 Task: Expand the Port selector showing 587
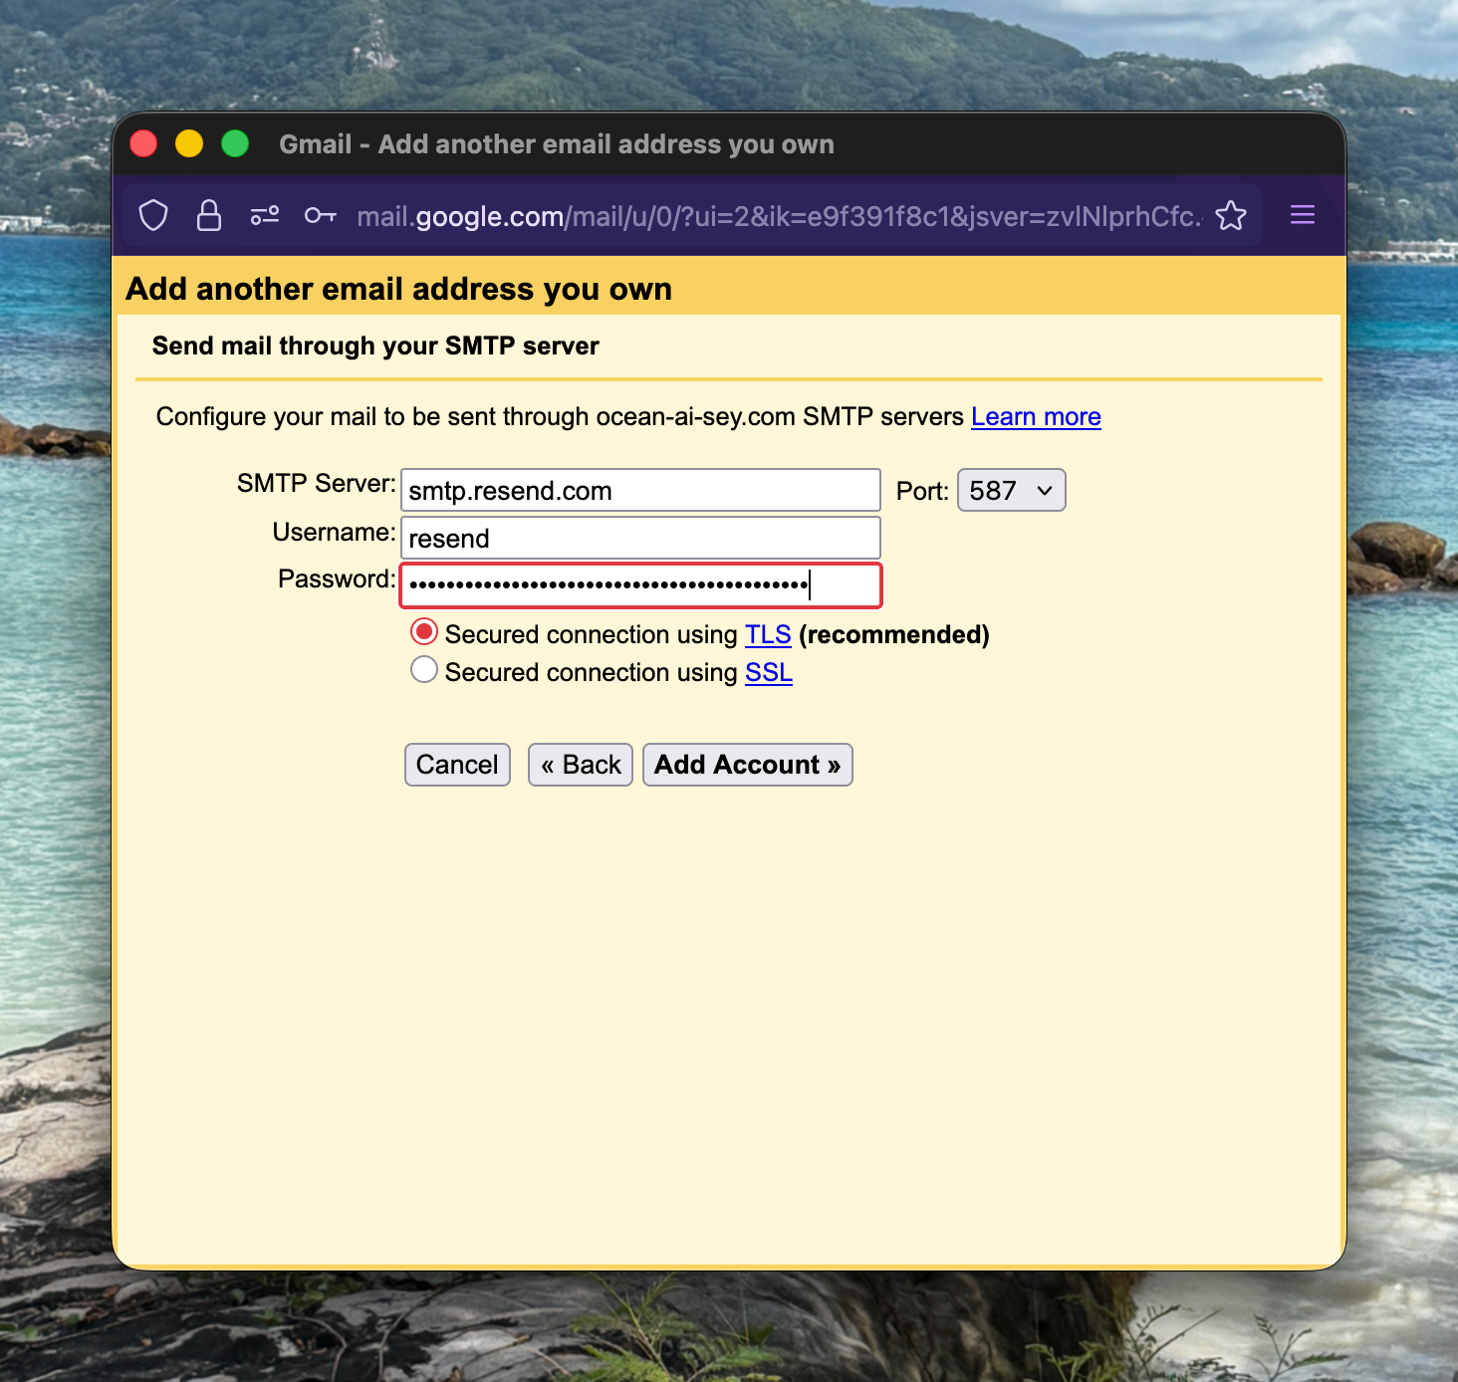click(1011, 490)
